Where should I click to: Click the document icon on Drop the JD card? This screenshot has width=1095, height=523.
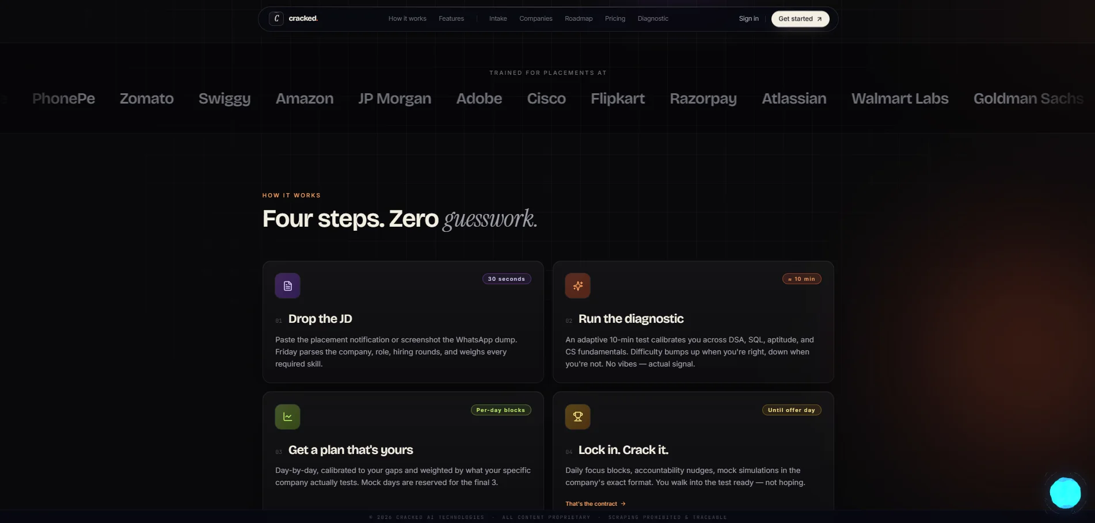(287, 285)
